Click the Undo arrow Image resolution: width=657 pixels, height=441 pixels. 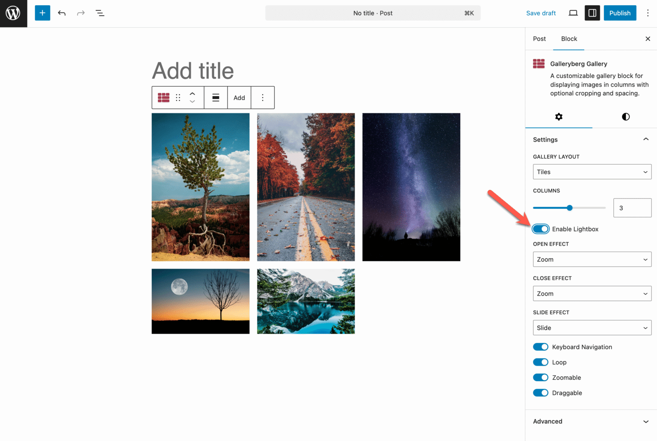(62, 13)
